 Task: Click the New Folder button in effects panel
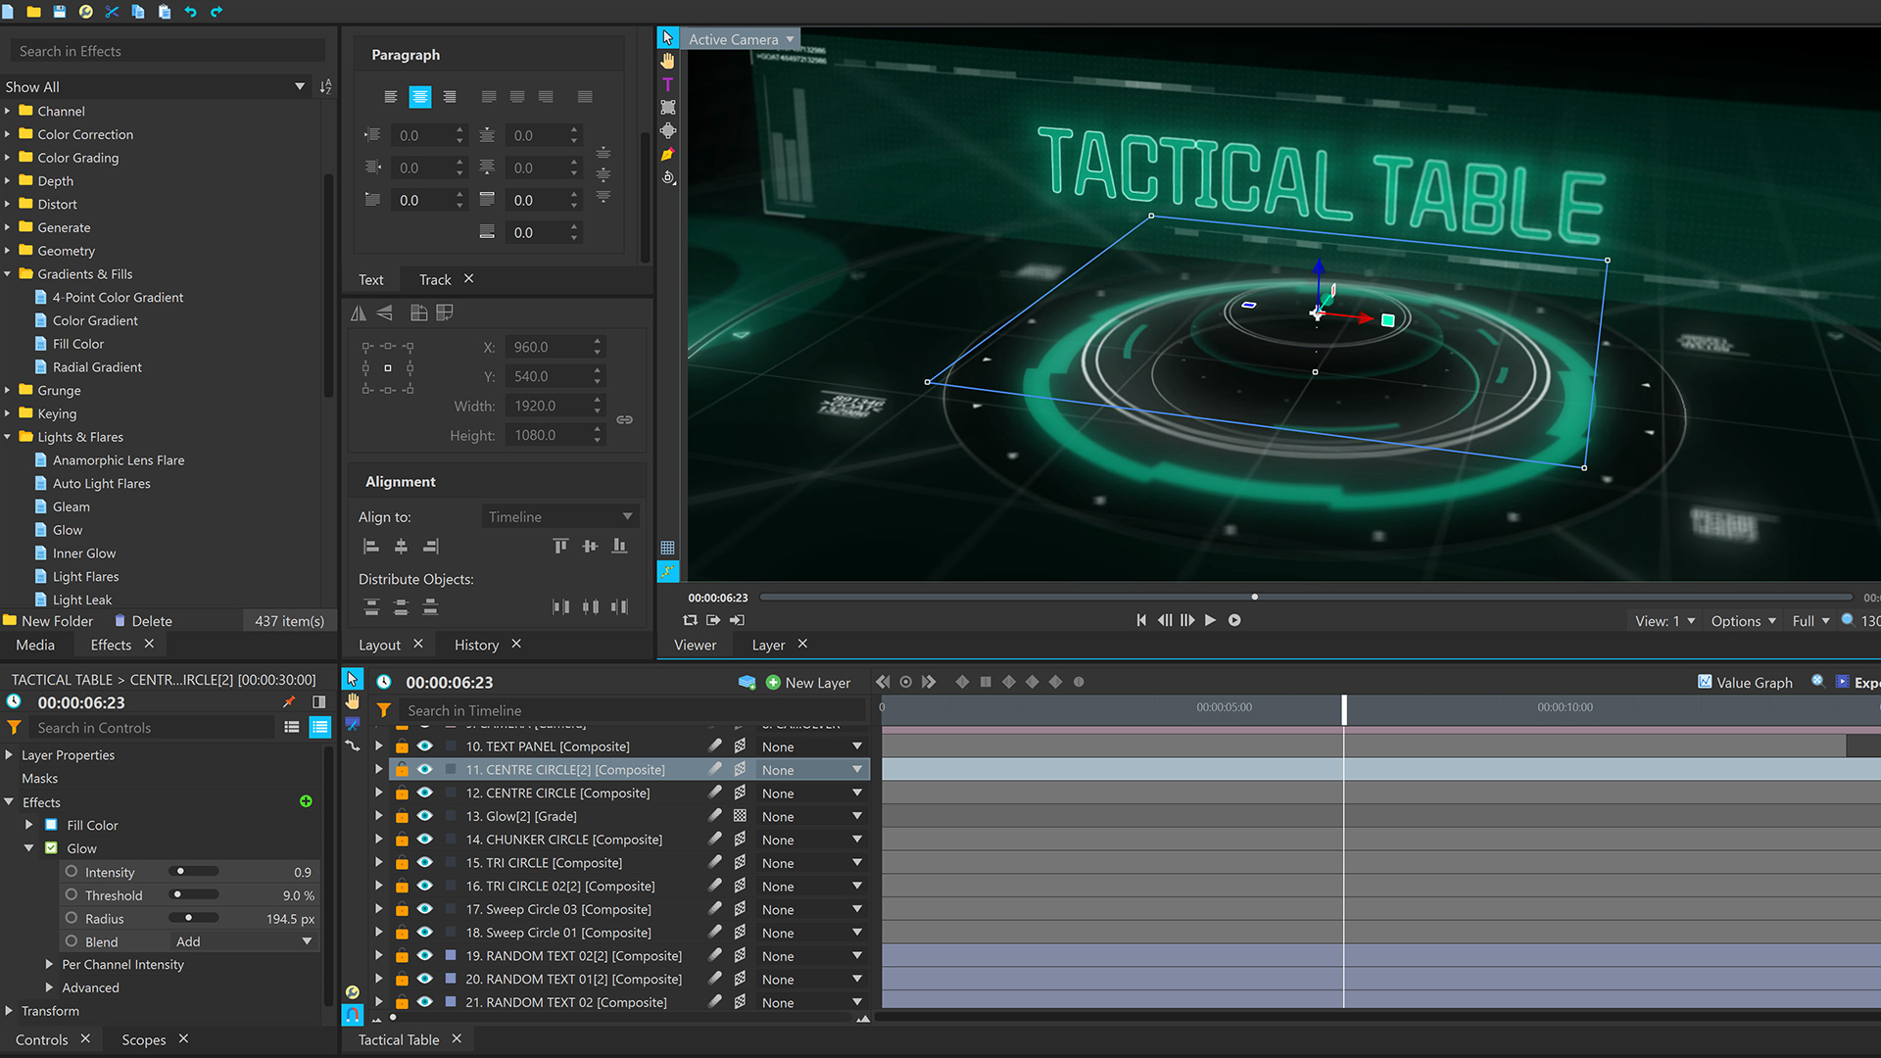pyautogui.click(x=48, y=620)
